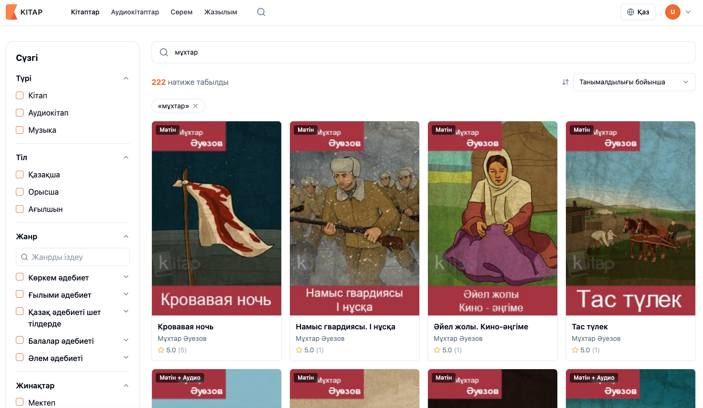The width and height of the screenshot is (703, 408).
Task: Open Танымалдылығы бойынша sort dropdown
Action: pos(634,82)
